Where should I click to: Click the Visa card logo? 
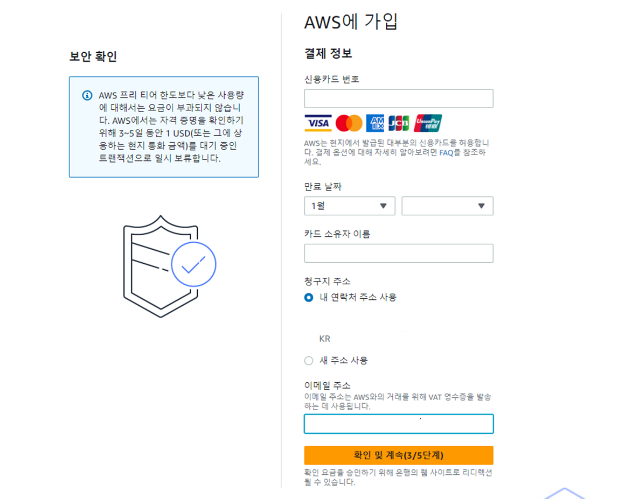[x=318, y=123]
